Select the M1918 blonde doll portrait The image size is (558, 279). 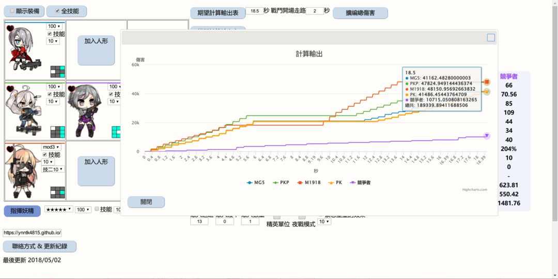(x=22, y=172)
